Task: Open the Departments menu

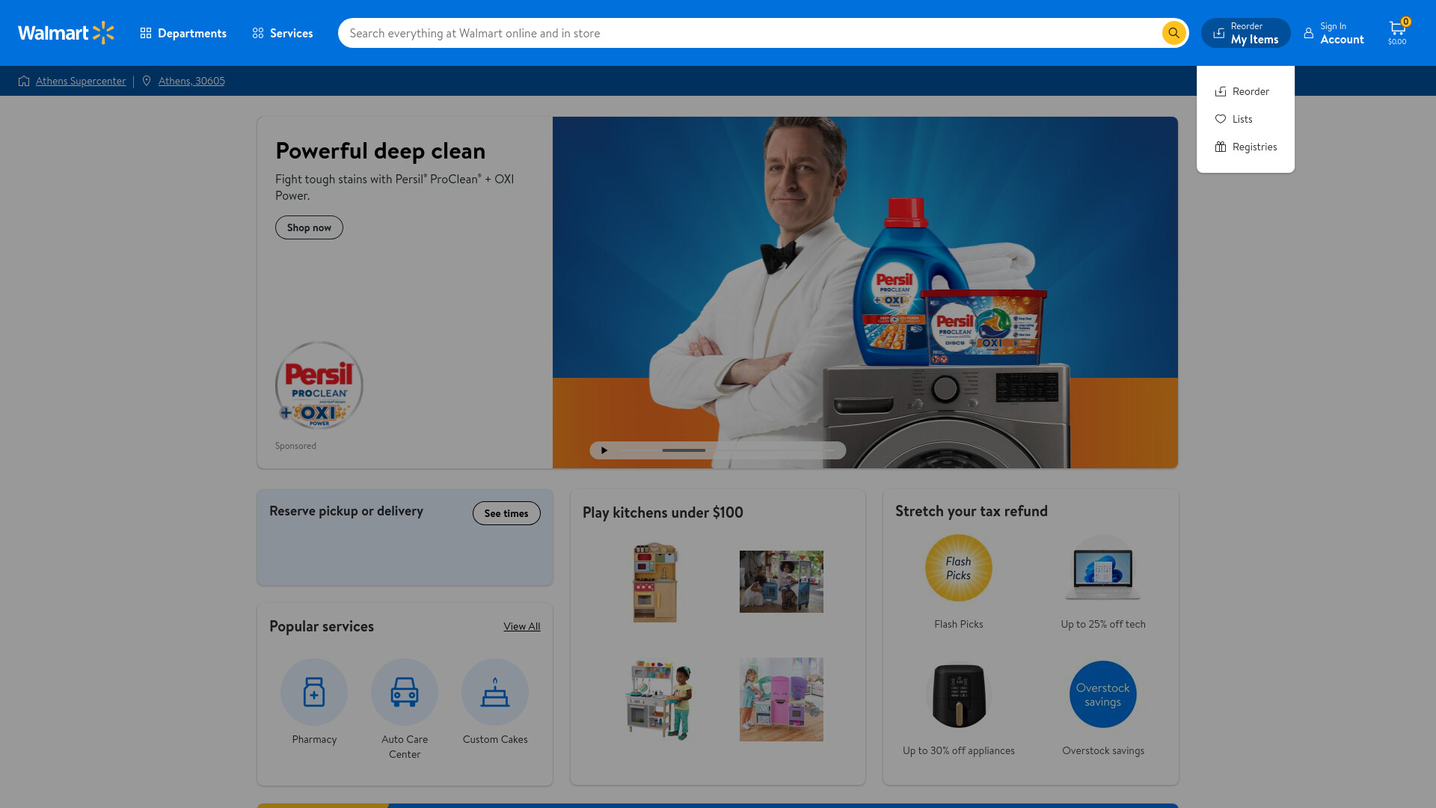Action: click(x=183, y=33)
